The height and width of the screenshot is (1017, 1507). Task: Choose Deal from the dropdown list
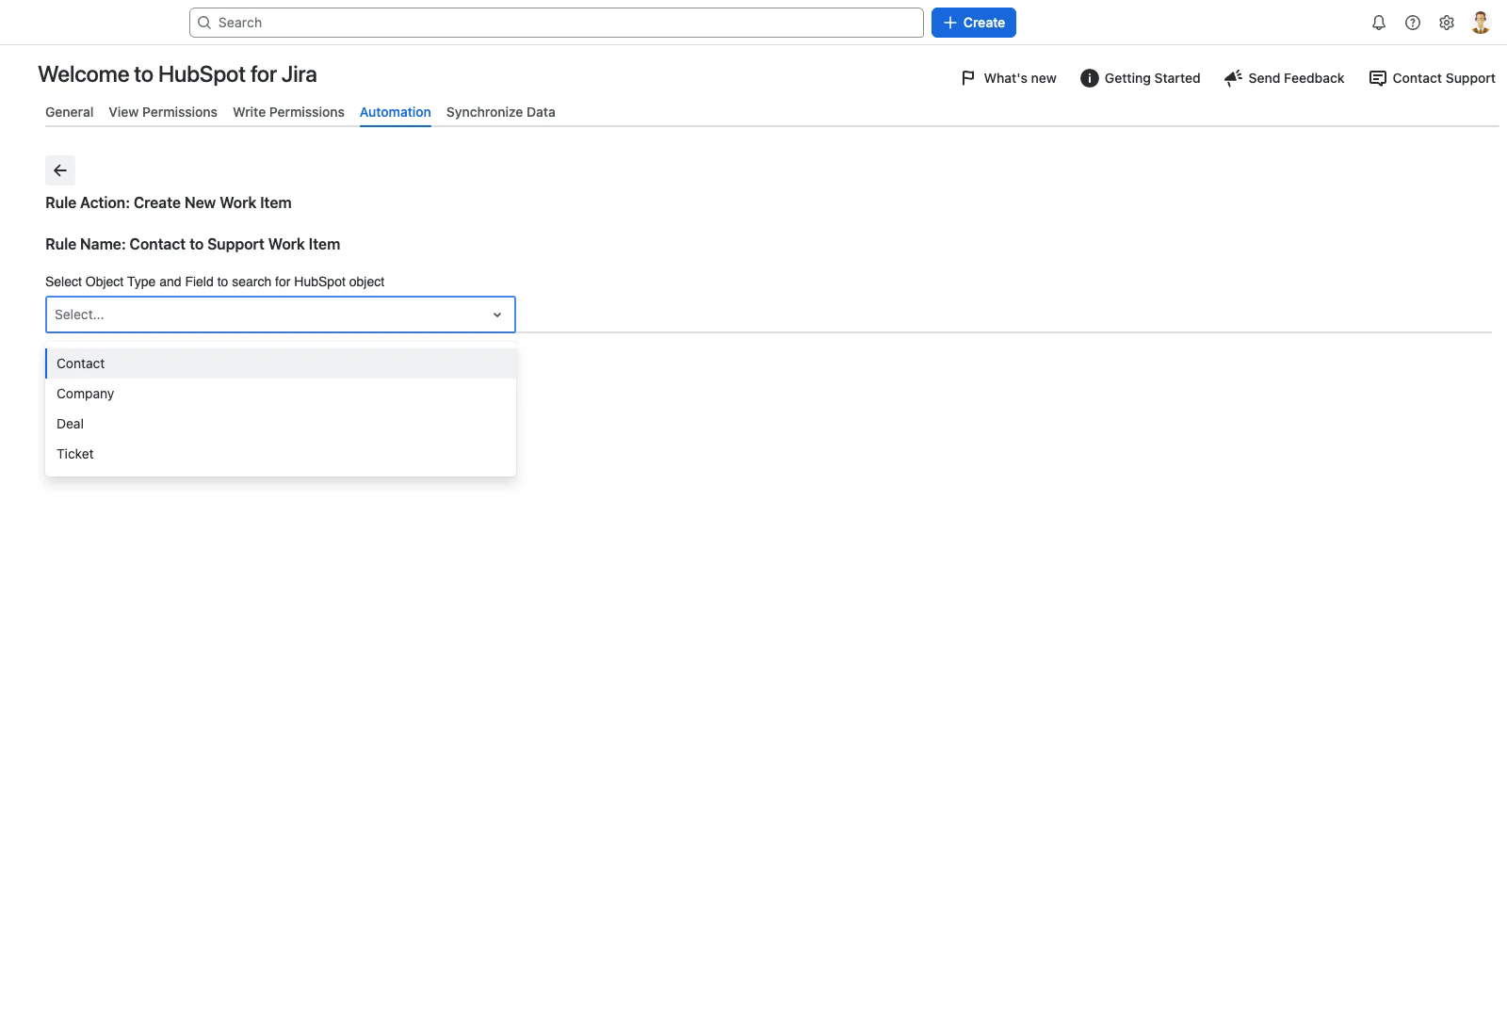pos(281,424)
